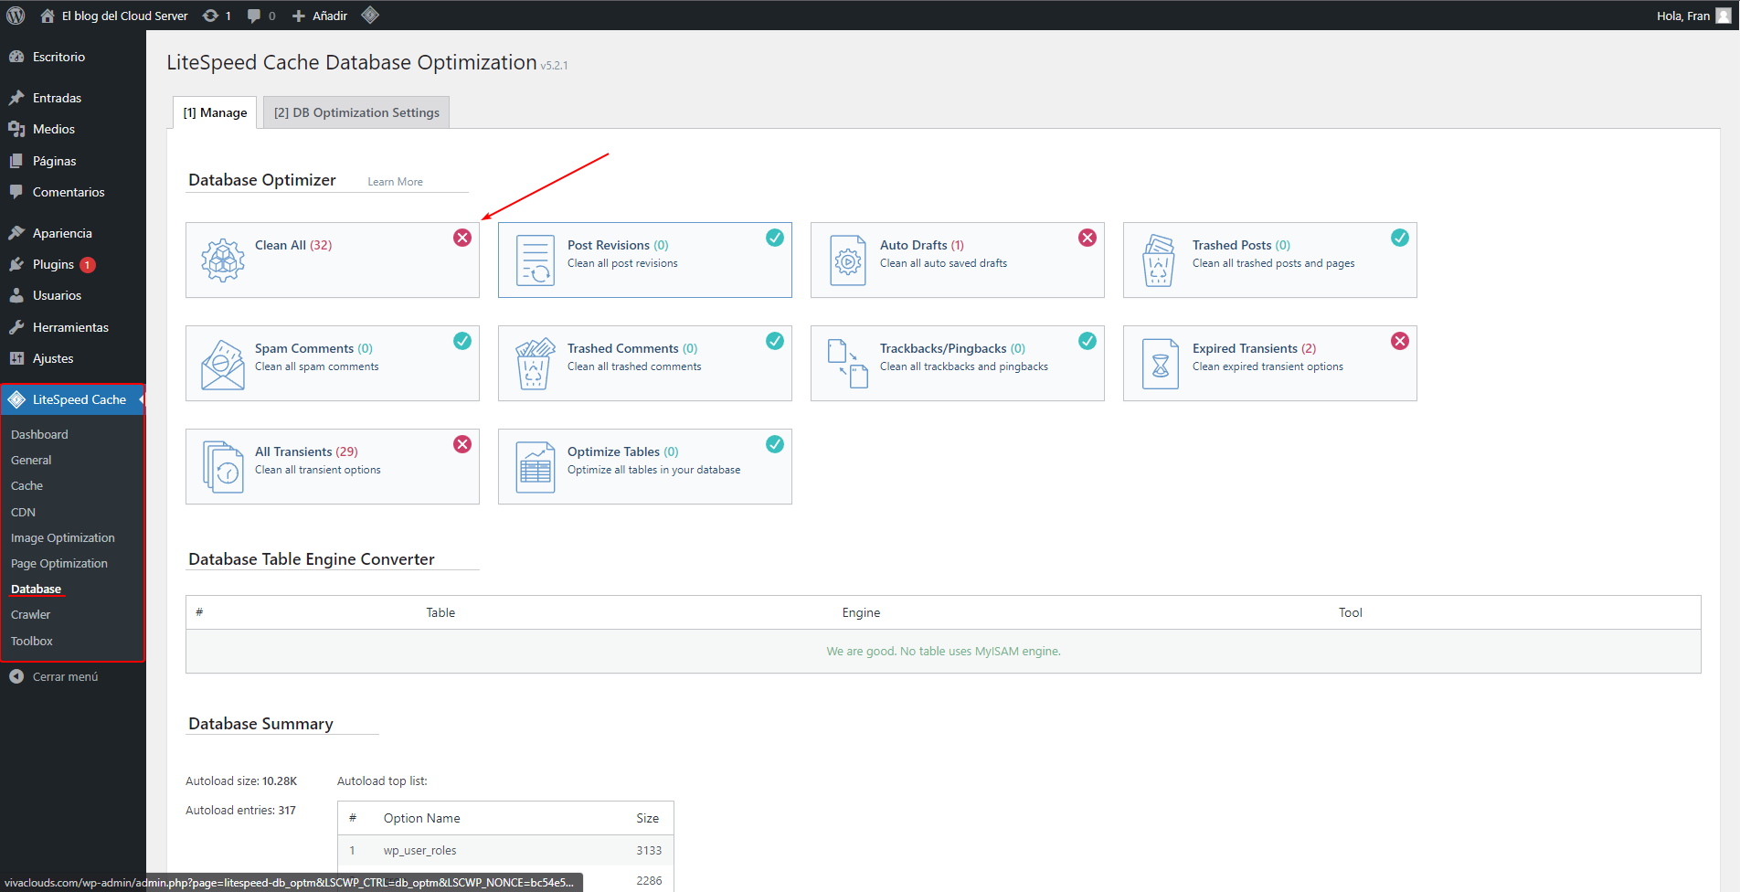The width and height of the screenshot is (1740, 892).
Task: Open Escritorio in the sidebar
Action: pyautogui.click(x=73, y=57)
